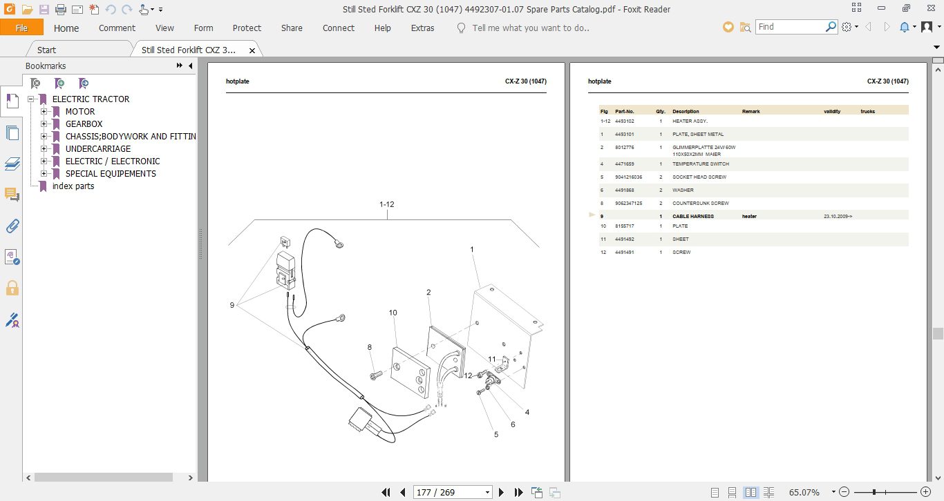Switch to the Home ribbon tab
This screenshot has height=501, width=944.
click(66, 28)
